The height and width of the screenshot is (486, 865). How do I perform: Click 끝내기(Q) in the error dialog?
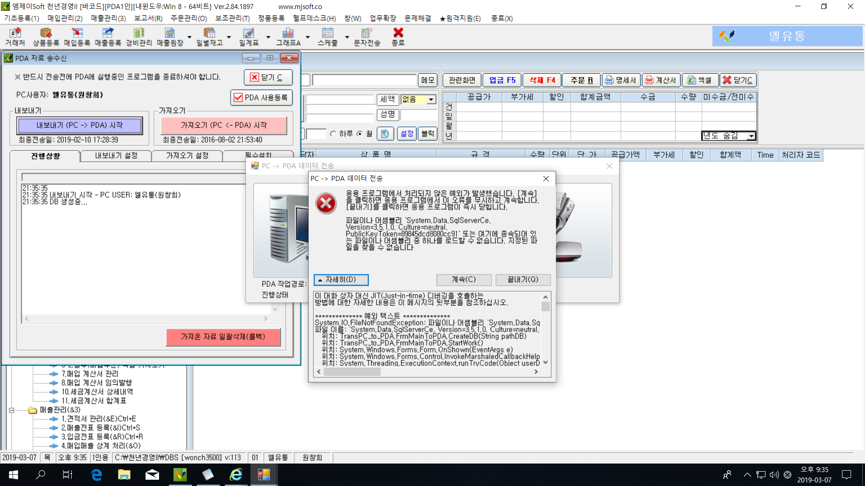tap(523, 279)
